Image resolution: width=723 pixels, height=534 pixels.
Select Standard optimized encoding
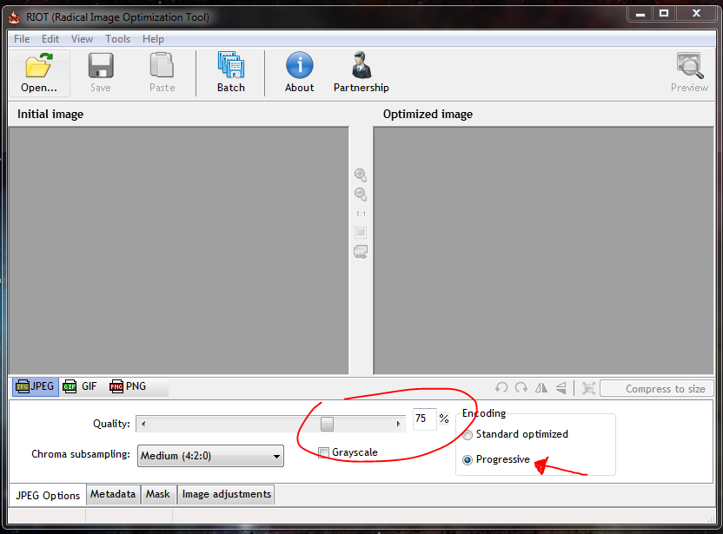pos(468,434)
